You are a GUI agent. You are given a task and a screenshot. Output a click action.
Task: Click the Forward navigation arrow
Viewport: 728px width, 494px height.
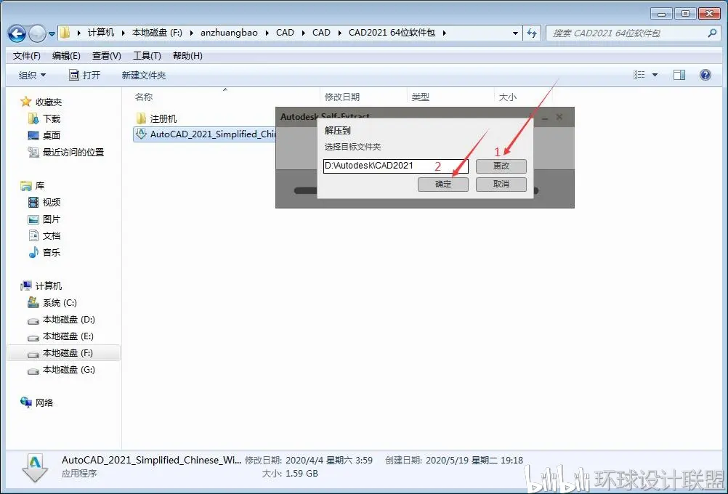coord(37,33)
